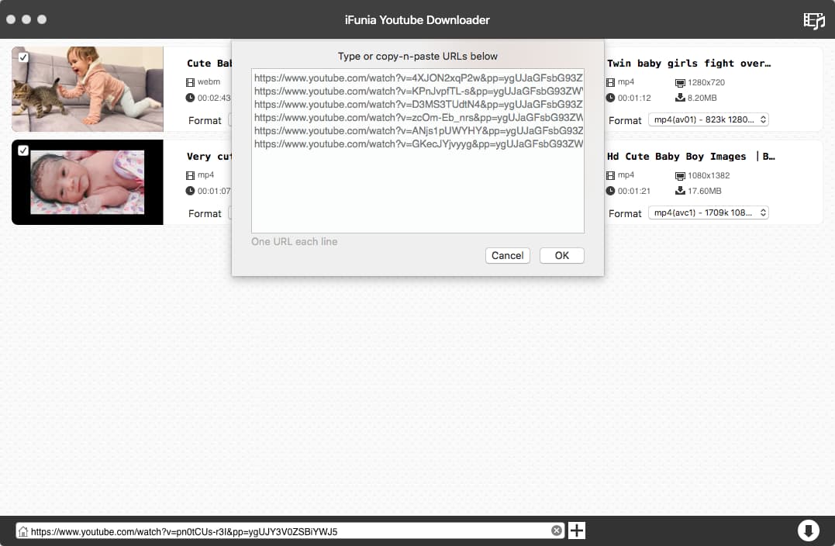
Task: Open the mp4(avc1) 1709k format dropdown
Action: (x=708, y=213)
